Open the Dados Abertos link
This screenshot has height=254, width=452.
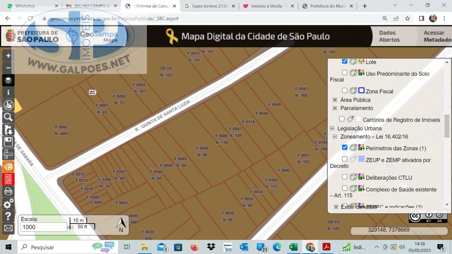tap(389, 36)
